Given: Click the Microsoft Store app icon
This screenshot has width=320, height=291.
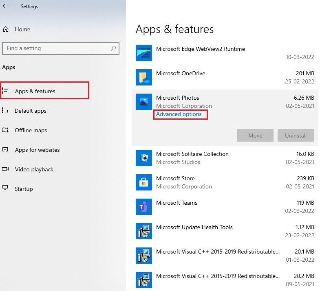Looking at the screenshot, I should click(144, 182).
